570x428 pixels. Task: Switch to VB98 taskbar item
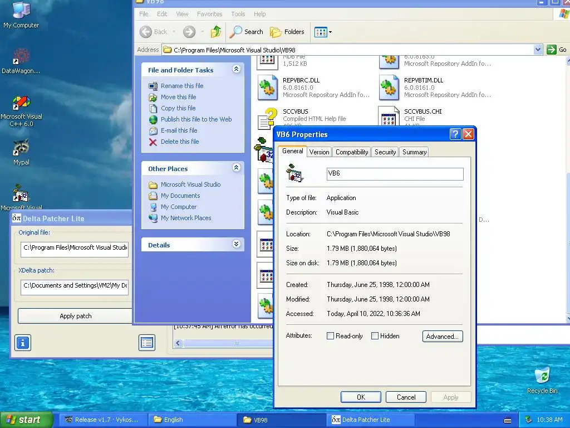click(281, 420)
